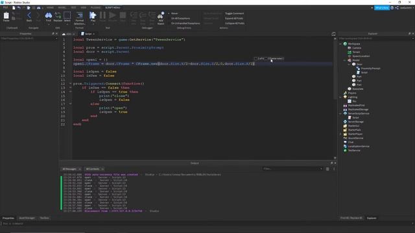Viewport: 415px width, 233px height.
Task: Select Terrain in Explorer tree
Action: click(x=356, y=52)
